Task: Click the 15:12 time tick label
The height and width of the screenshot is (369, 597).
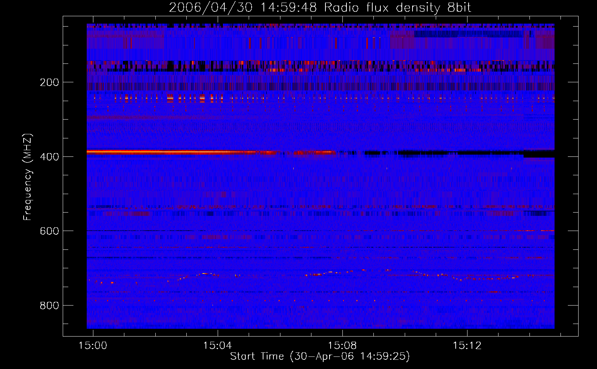Action: click(467, 345)
